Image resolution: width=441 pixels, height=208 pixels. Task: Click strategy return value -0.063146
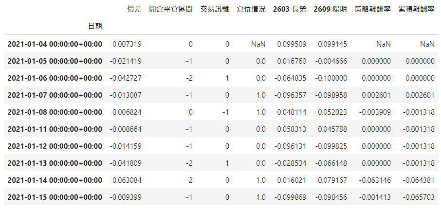click(375, 180)
